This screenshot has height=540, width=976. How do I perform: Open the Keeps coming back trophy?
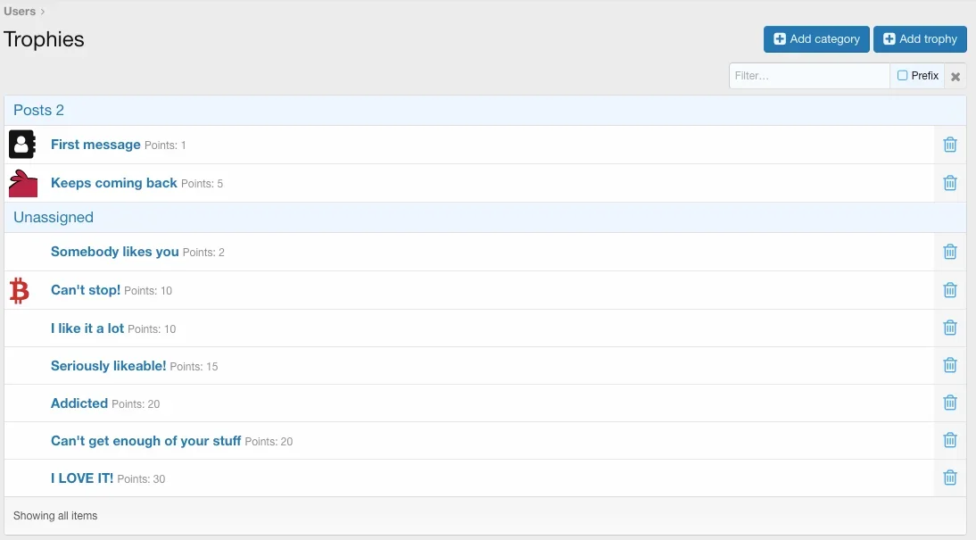click(x=113, y=183)
